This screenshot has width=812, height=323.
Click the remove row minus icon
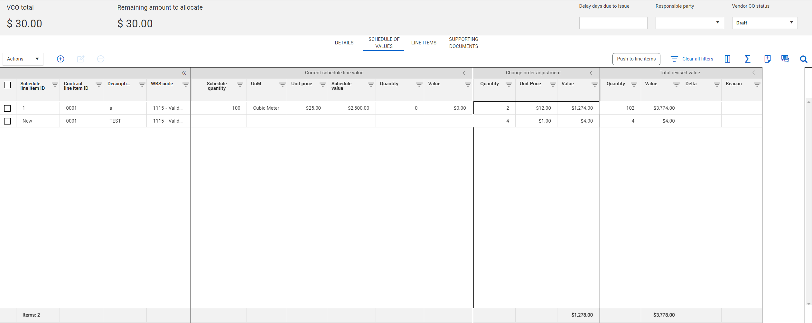click(100, 59)
